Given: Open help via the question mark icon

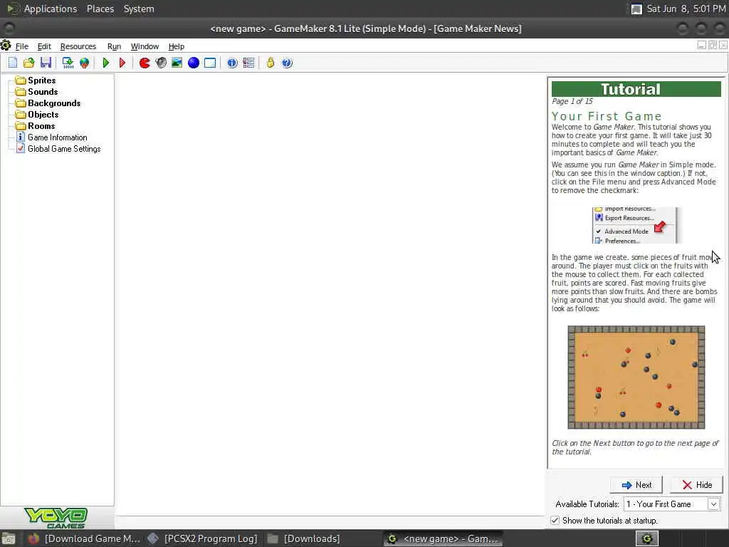Looking at the screenshot, I should tap(288, 63).
